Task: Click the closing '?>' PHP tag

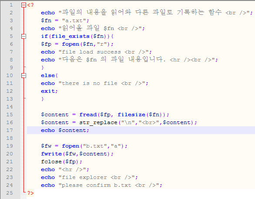Action: (x=30, y=193)
